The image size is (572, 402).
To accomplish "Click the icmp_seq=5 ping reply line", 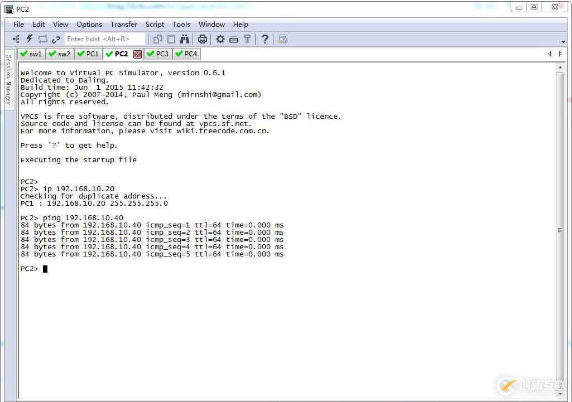I will (152, 254).
